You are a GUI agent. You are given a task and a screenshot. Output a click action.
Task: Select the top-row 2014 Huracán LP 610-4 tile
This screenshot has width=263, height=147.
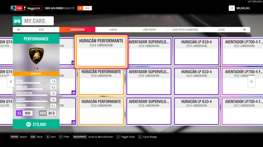pyautogui.click(x=196, y=52)
